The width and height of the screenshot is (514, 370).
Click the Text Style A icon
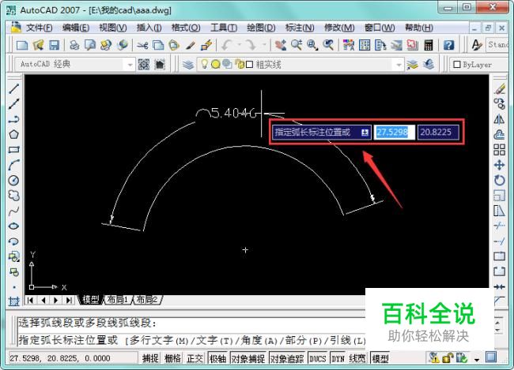pyautogui.click(x=477, y=45)
